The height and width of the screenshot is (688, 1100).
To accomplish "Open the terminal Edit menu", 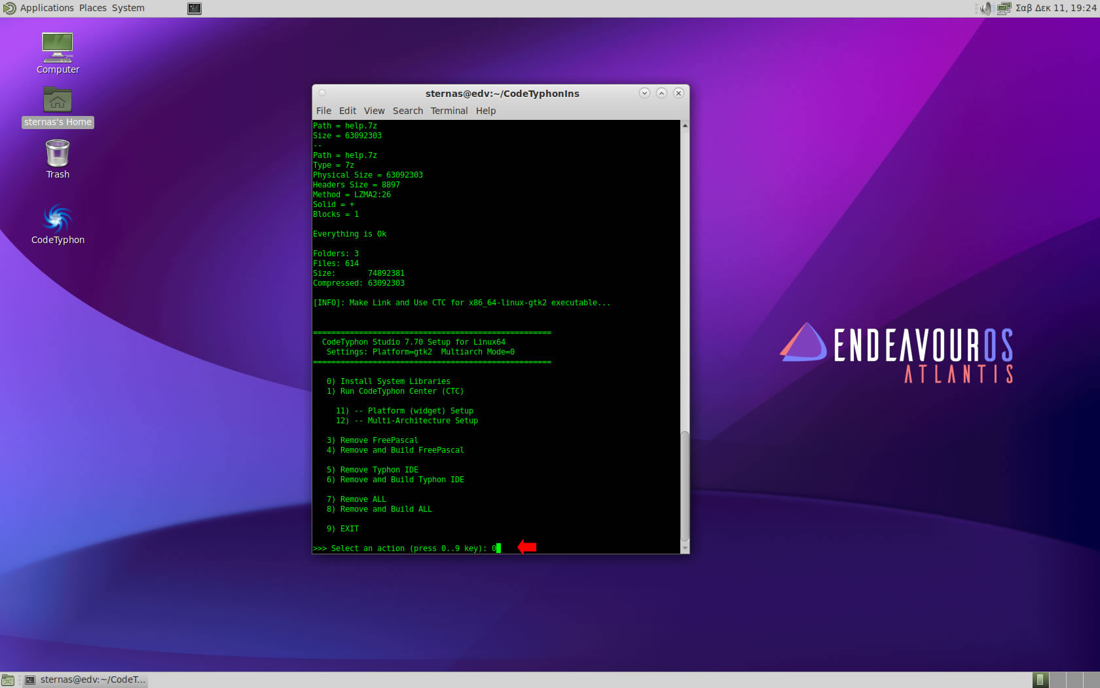I will click(x=348, y=111).
